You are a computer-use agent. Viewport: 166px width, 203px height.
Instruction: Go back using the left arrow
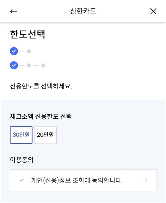point(14,11)
